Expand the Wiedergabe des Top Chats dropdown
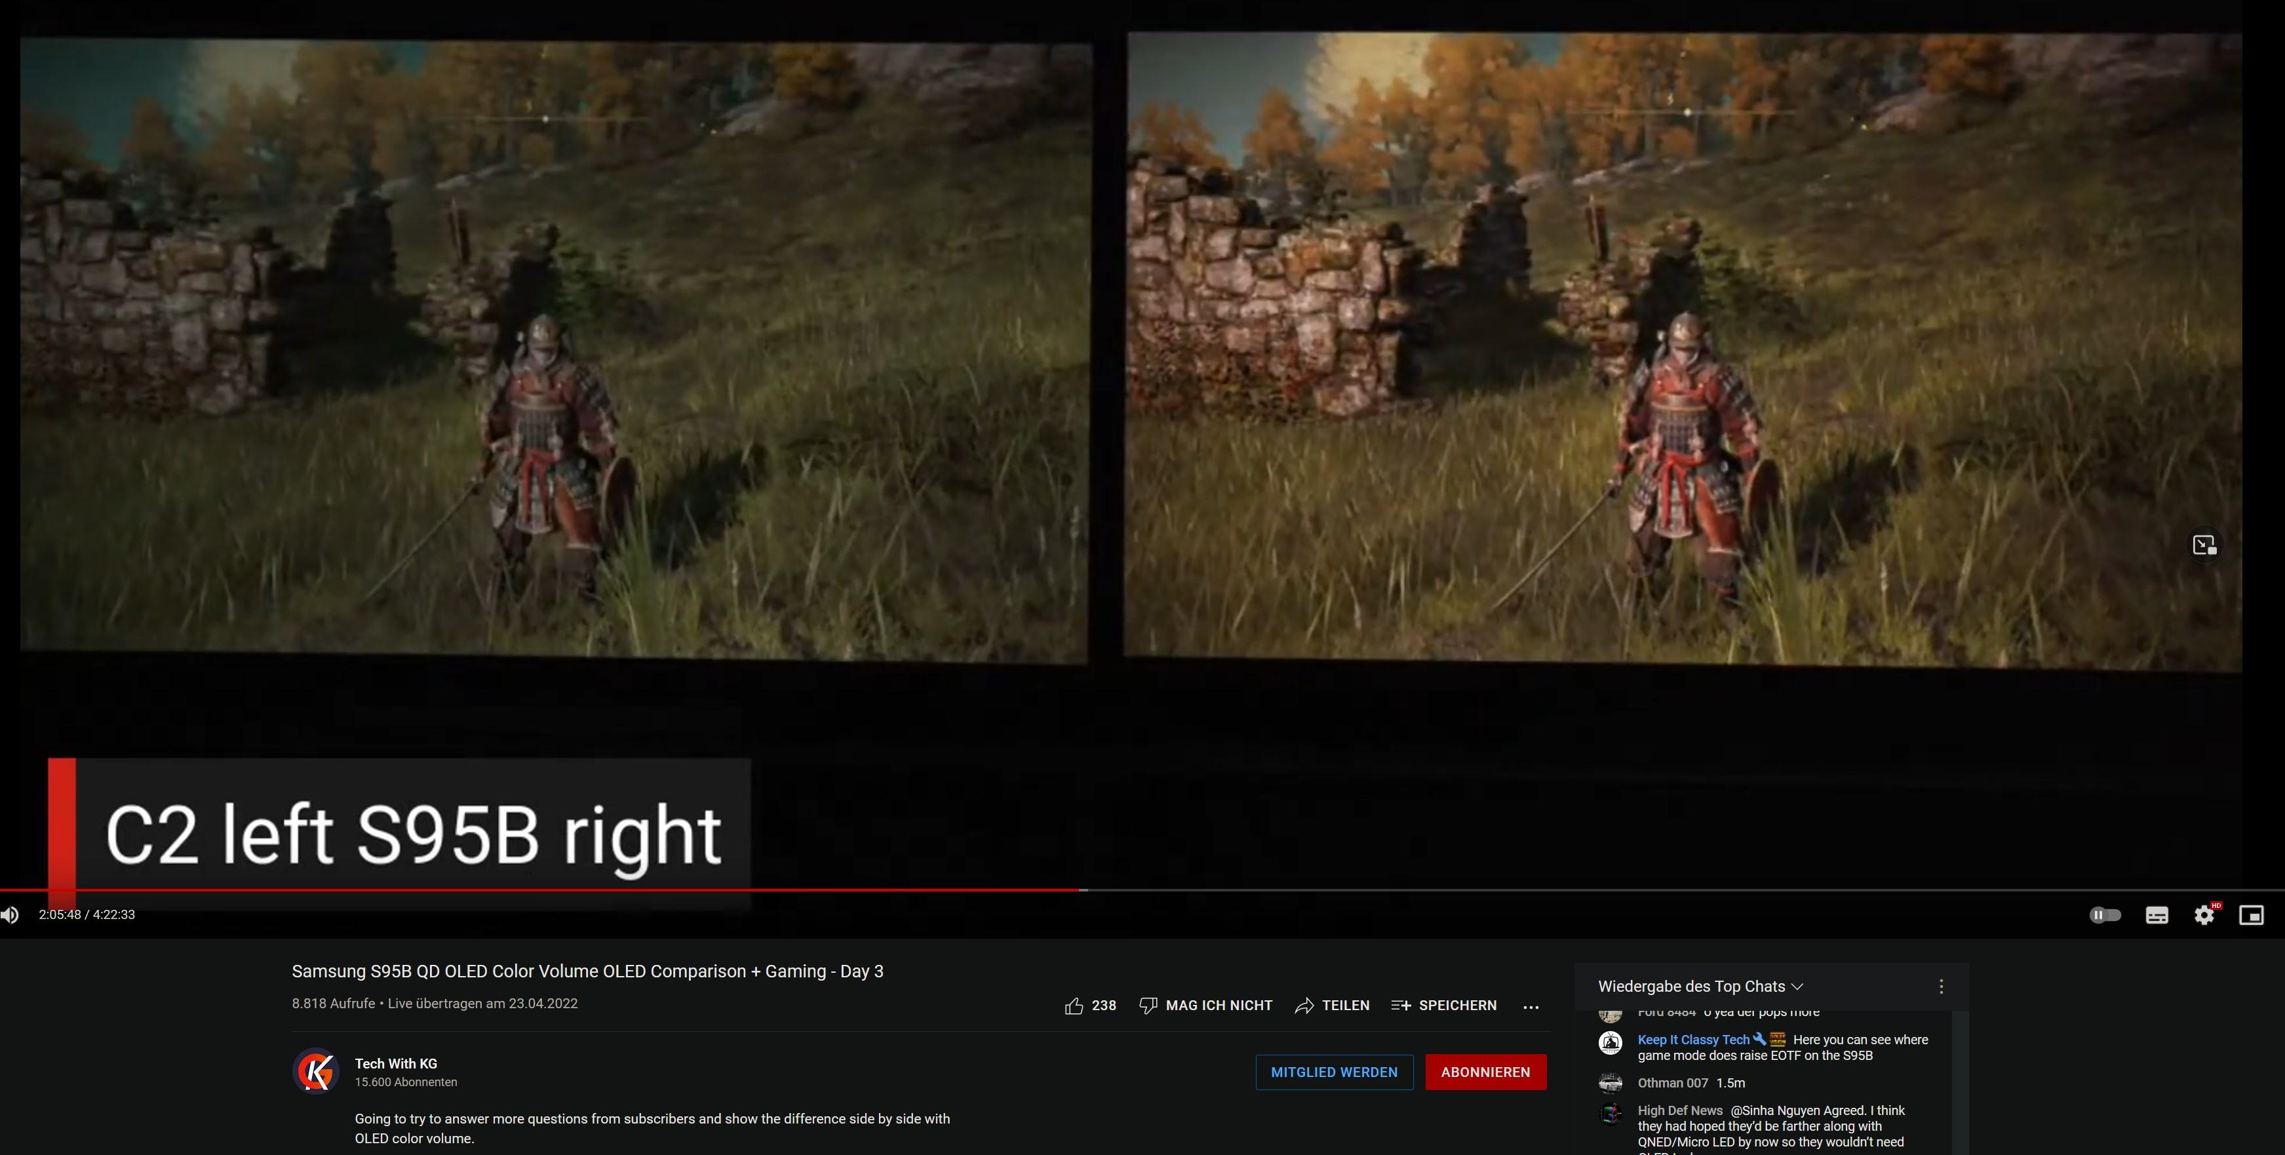The image size is (2285, 1155). point(1700,987)
